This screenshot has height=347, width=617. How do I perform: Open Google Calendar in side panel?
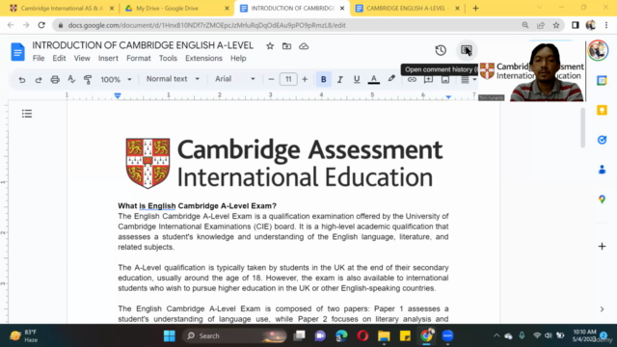click(x=602, y=80)
